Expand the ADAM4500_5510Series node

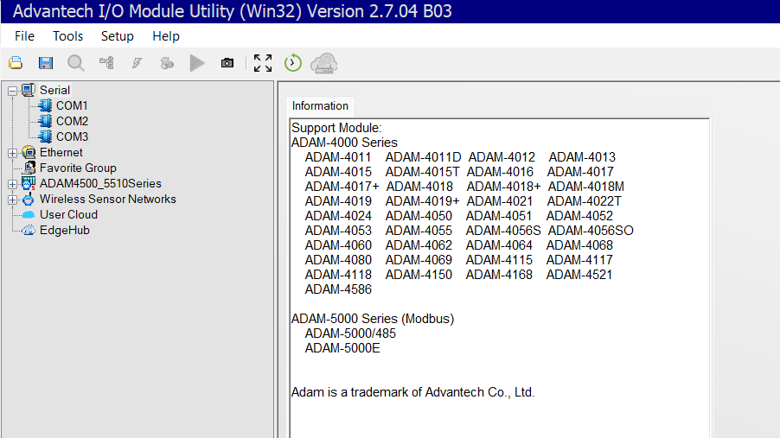click(12, 184)
